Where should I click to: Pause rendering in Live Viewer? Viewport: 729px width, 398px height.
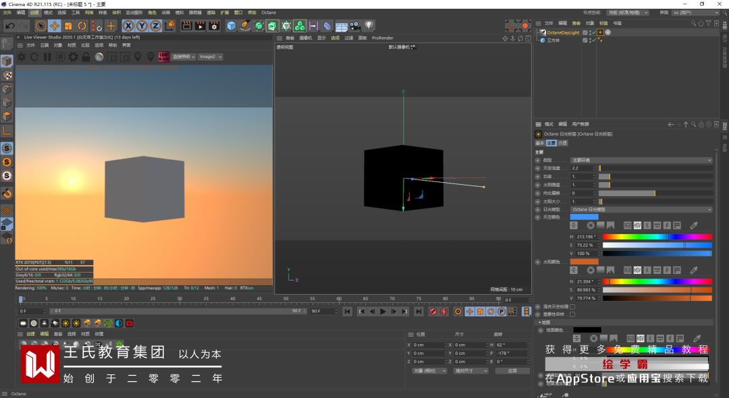point(47,57)
